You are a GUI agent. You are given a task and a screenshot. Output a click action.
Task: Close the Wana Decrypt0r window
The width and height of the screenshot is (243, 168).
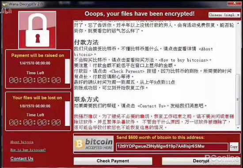pyautogui.click(x=235, y=3)
